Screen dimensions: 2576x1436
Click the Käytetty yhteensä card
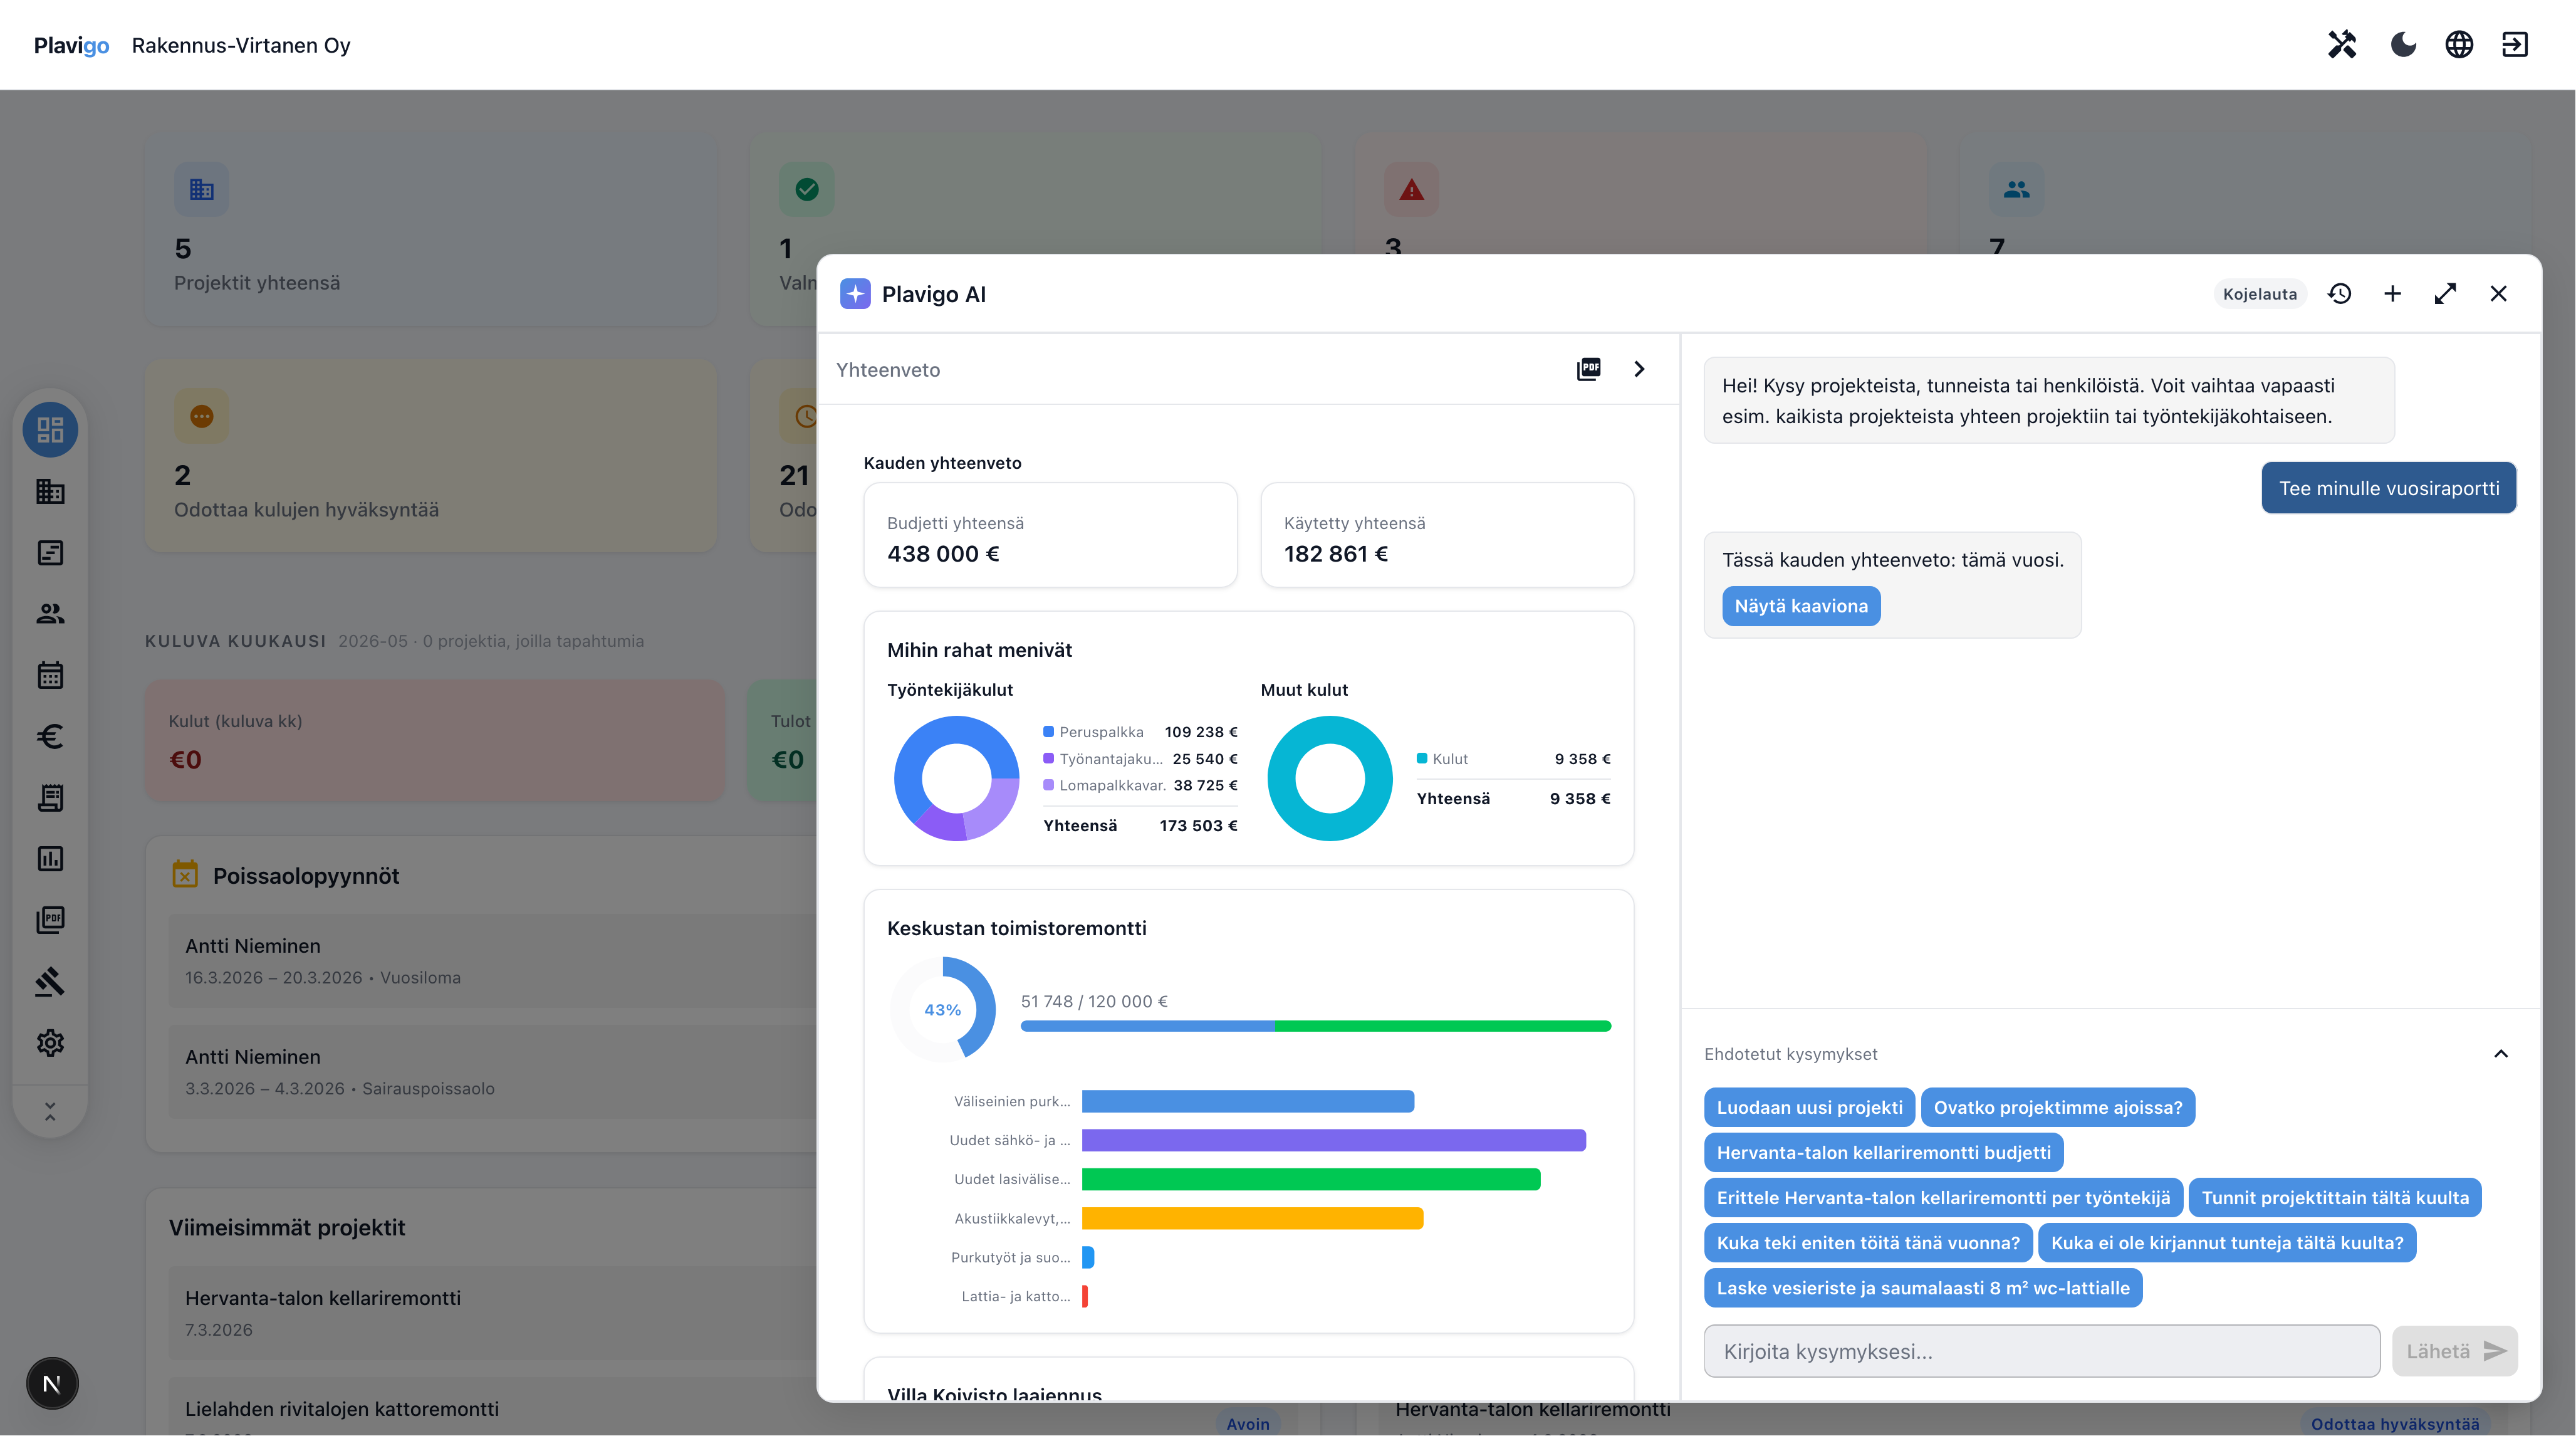coord(1447,535)
